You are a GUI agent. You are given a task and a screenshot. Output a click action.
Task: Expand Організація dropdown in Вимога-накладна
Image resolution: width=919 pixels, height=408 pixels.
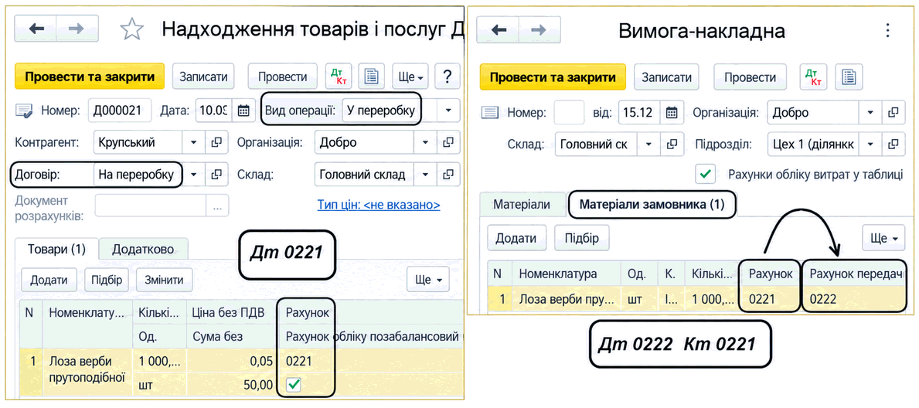pyautogui.click(x=871, y=112)
